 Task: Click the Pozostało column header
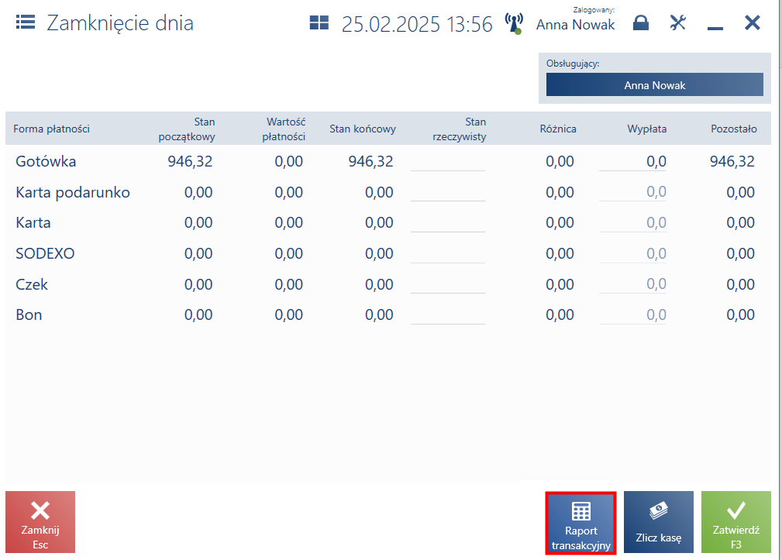coord(734,129)
